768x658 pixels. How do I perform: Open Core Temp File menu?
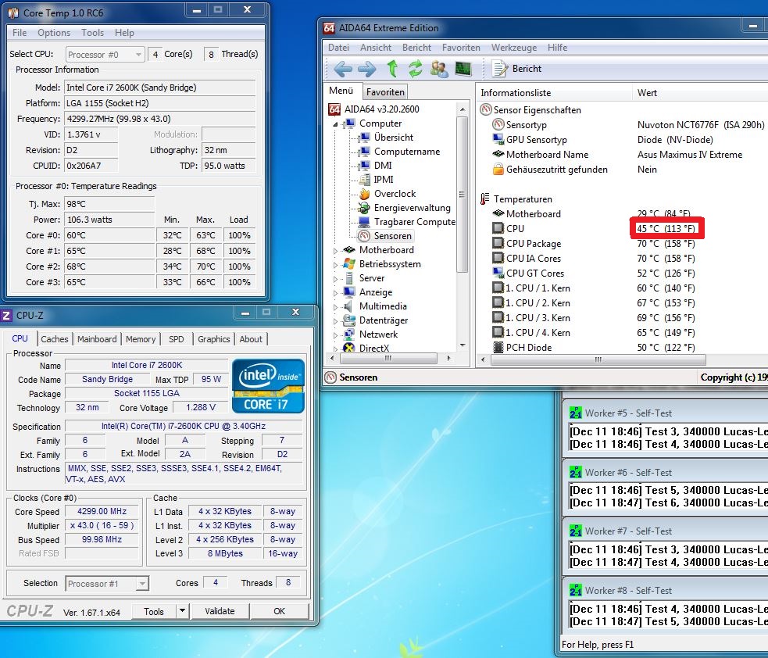point(20,33)
